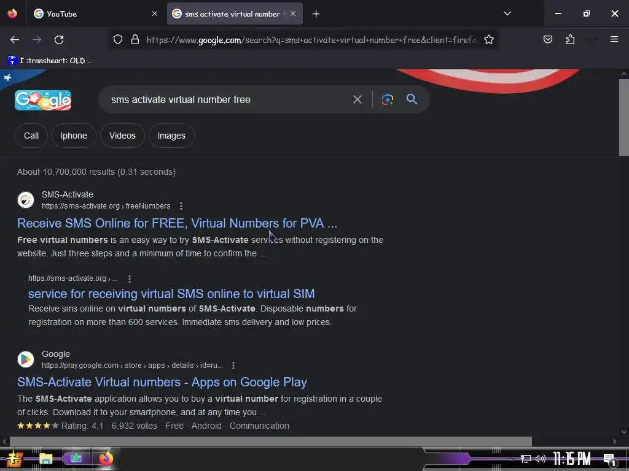Open Receive SMS Online for FREE result

click(x=178, y=223)
